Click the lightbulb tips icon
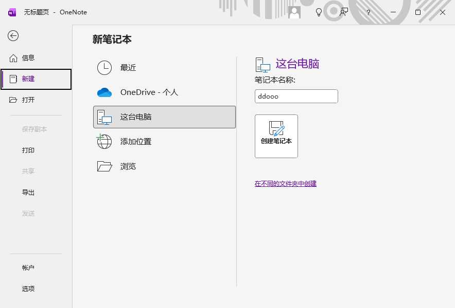Screen dimensions: 455x308 tap(319, 12)
